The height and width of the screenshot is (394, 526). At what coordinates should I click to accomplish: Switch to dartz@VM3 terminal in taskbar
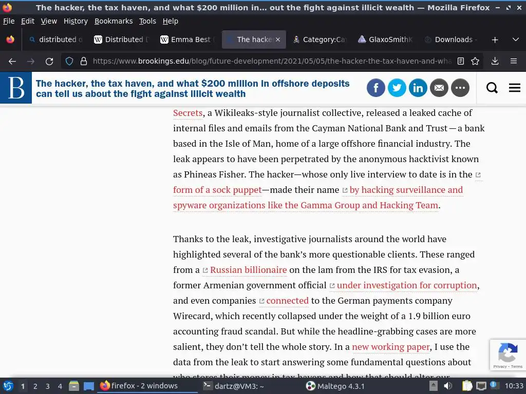[x=234, y=386]
